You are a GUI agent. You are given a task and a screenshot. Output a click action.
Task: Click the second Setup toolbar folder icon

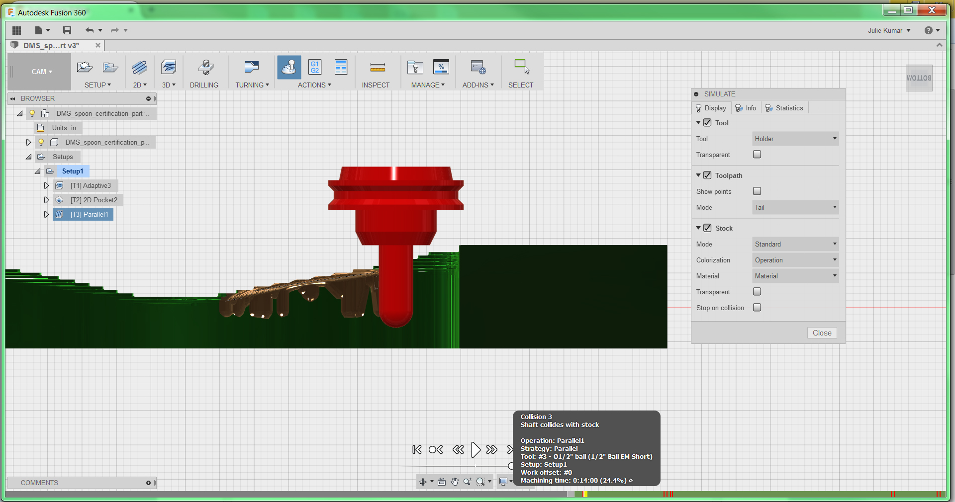110,67
